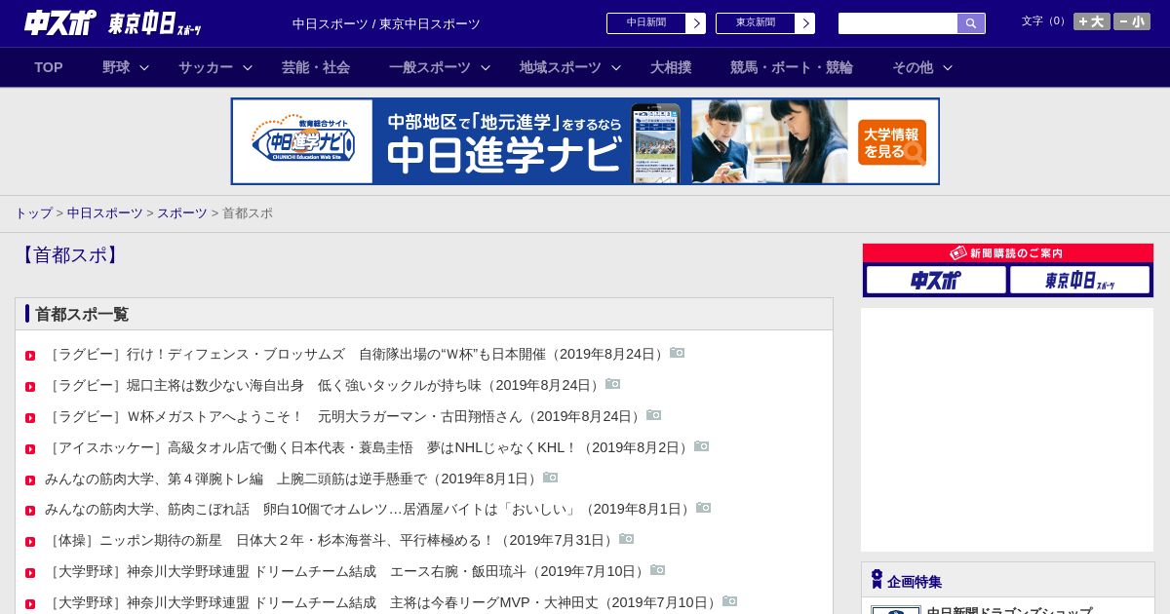The width and height of the screenshot is (1170, 614).
Task: Expand the サッカー menu chevron
Action: (x=248, y=67)
